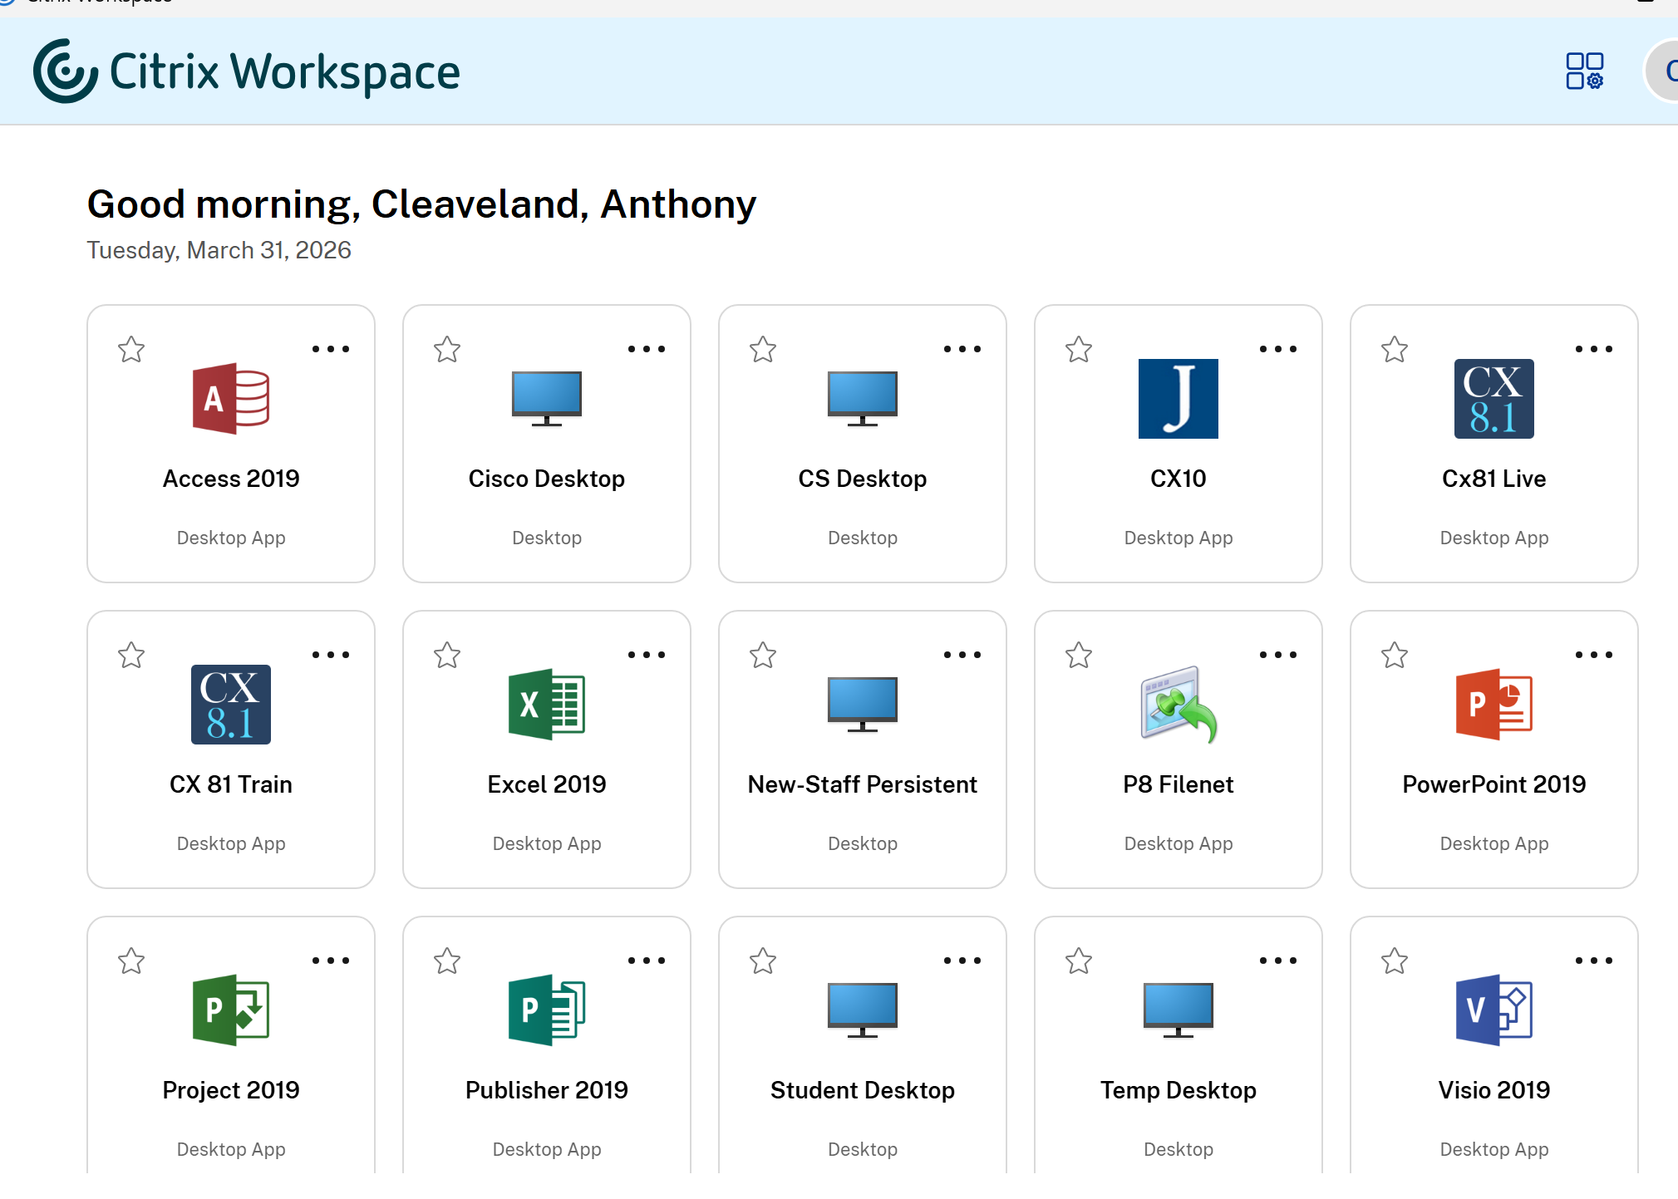Star the New-Staff Persistent desktop
Screen dimensions: 1678x1199
click(x=763, y=655)
